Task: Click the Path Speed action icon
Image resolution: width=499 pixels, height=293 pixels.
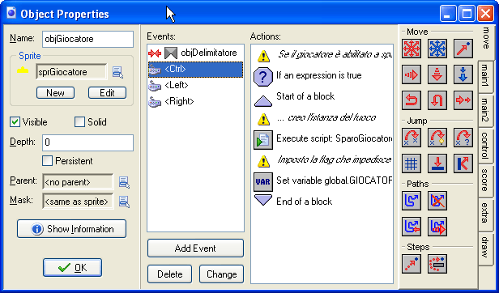Action: (437, 227)
